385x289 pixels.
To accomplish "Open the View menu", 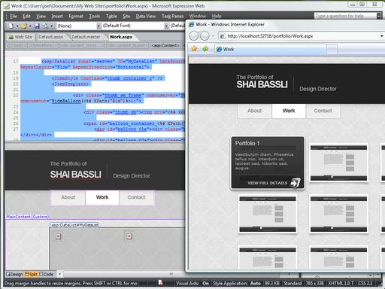I will (x=41, y=17).
